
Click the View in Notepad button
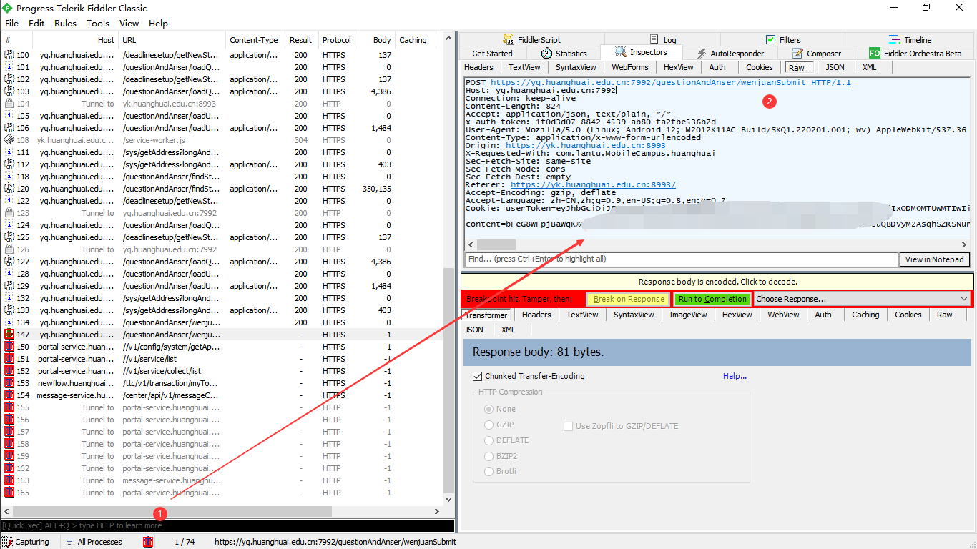coord(935,259)
